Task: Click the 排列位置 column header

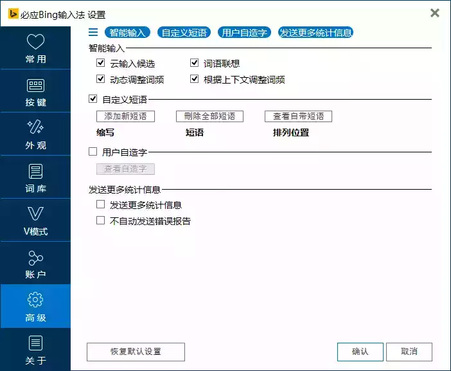Action: 291,132
